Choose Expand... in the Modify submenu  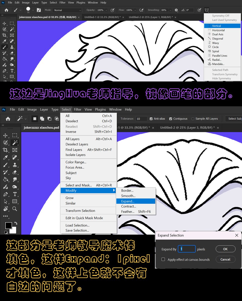[x=136, y=201]
